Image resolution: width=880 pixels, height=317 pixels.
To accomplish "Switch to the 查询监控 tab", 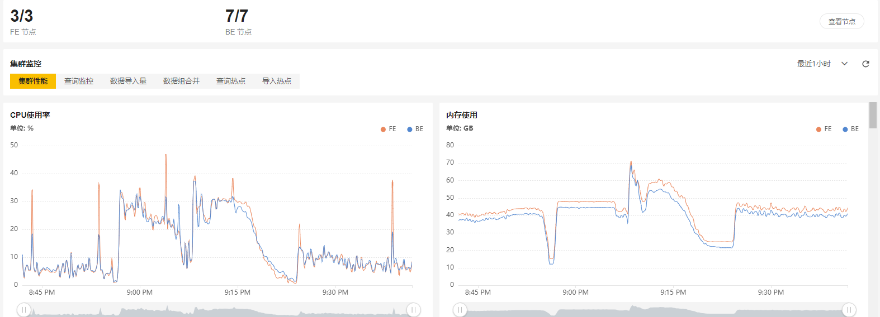I will tap(79, 81).
